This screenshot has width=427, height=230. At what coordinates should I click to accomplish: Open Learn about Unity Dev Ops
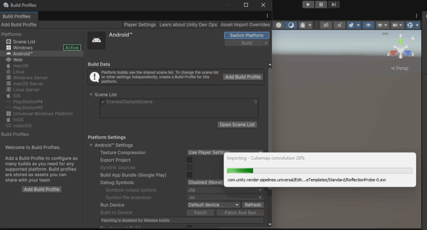(x=188, y=25)
